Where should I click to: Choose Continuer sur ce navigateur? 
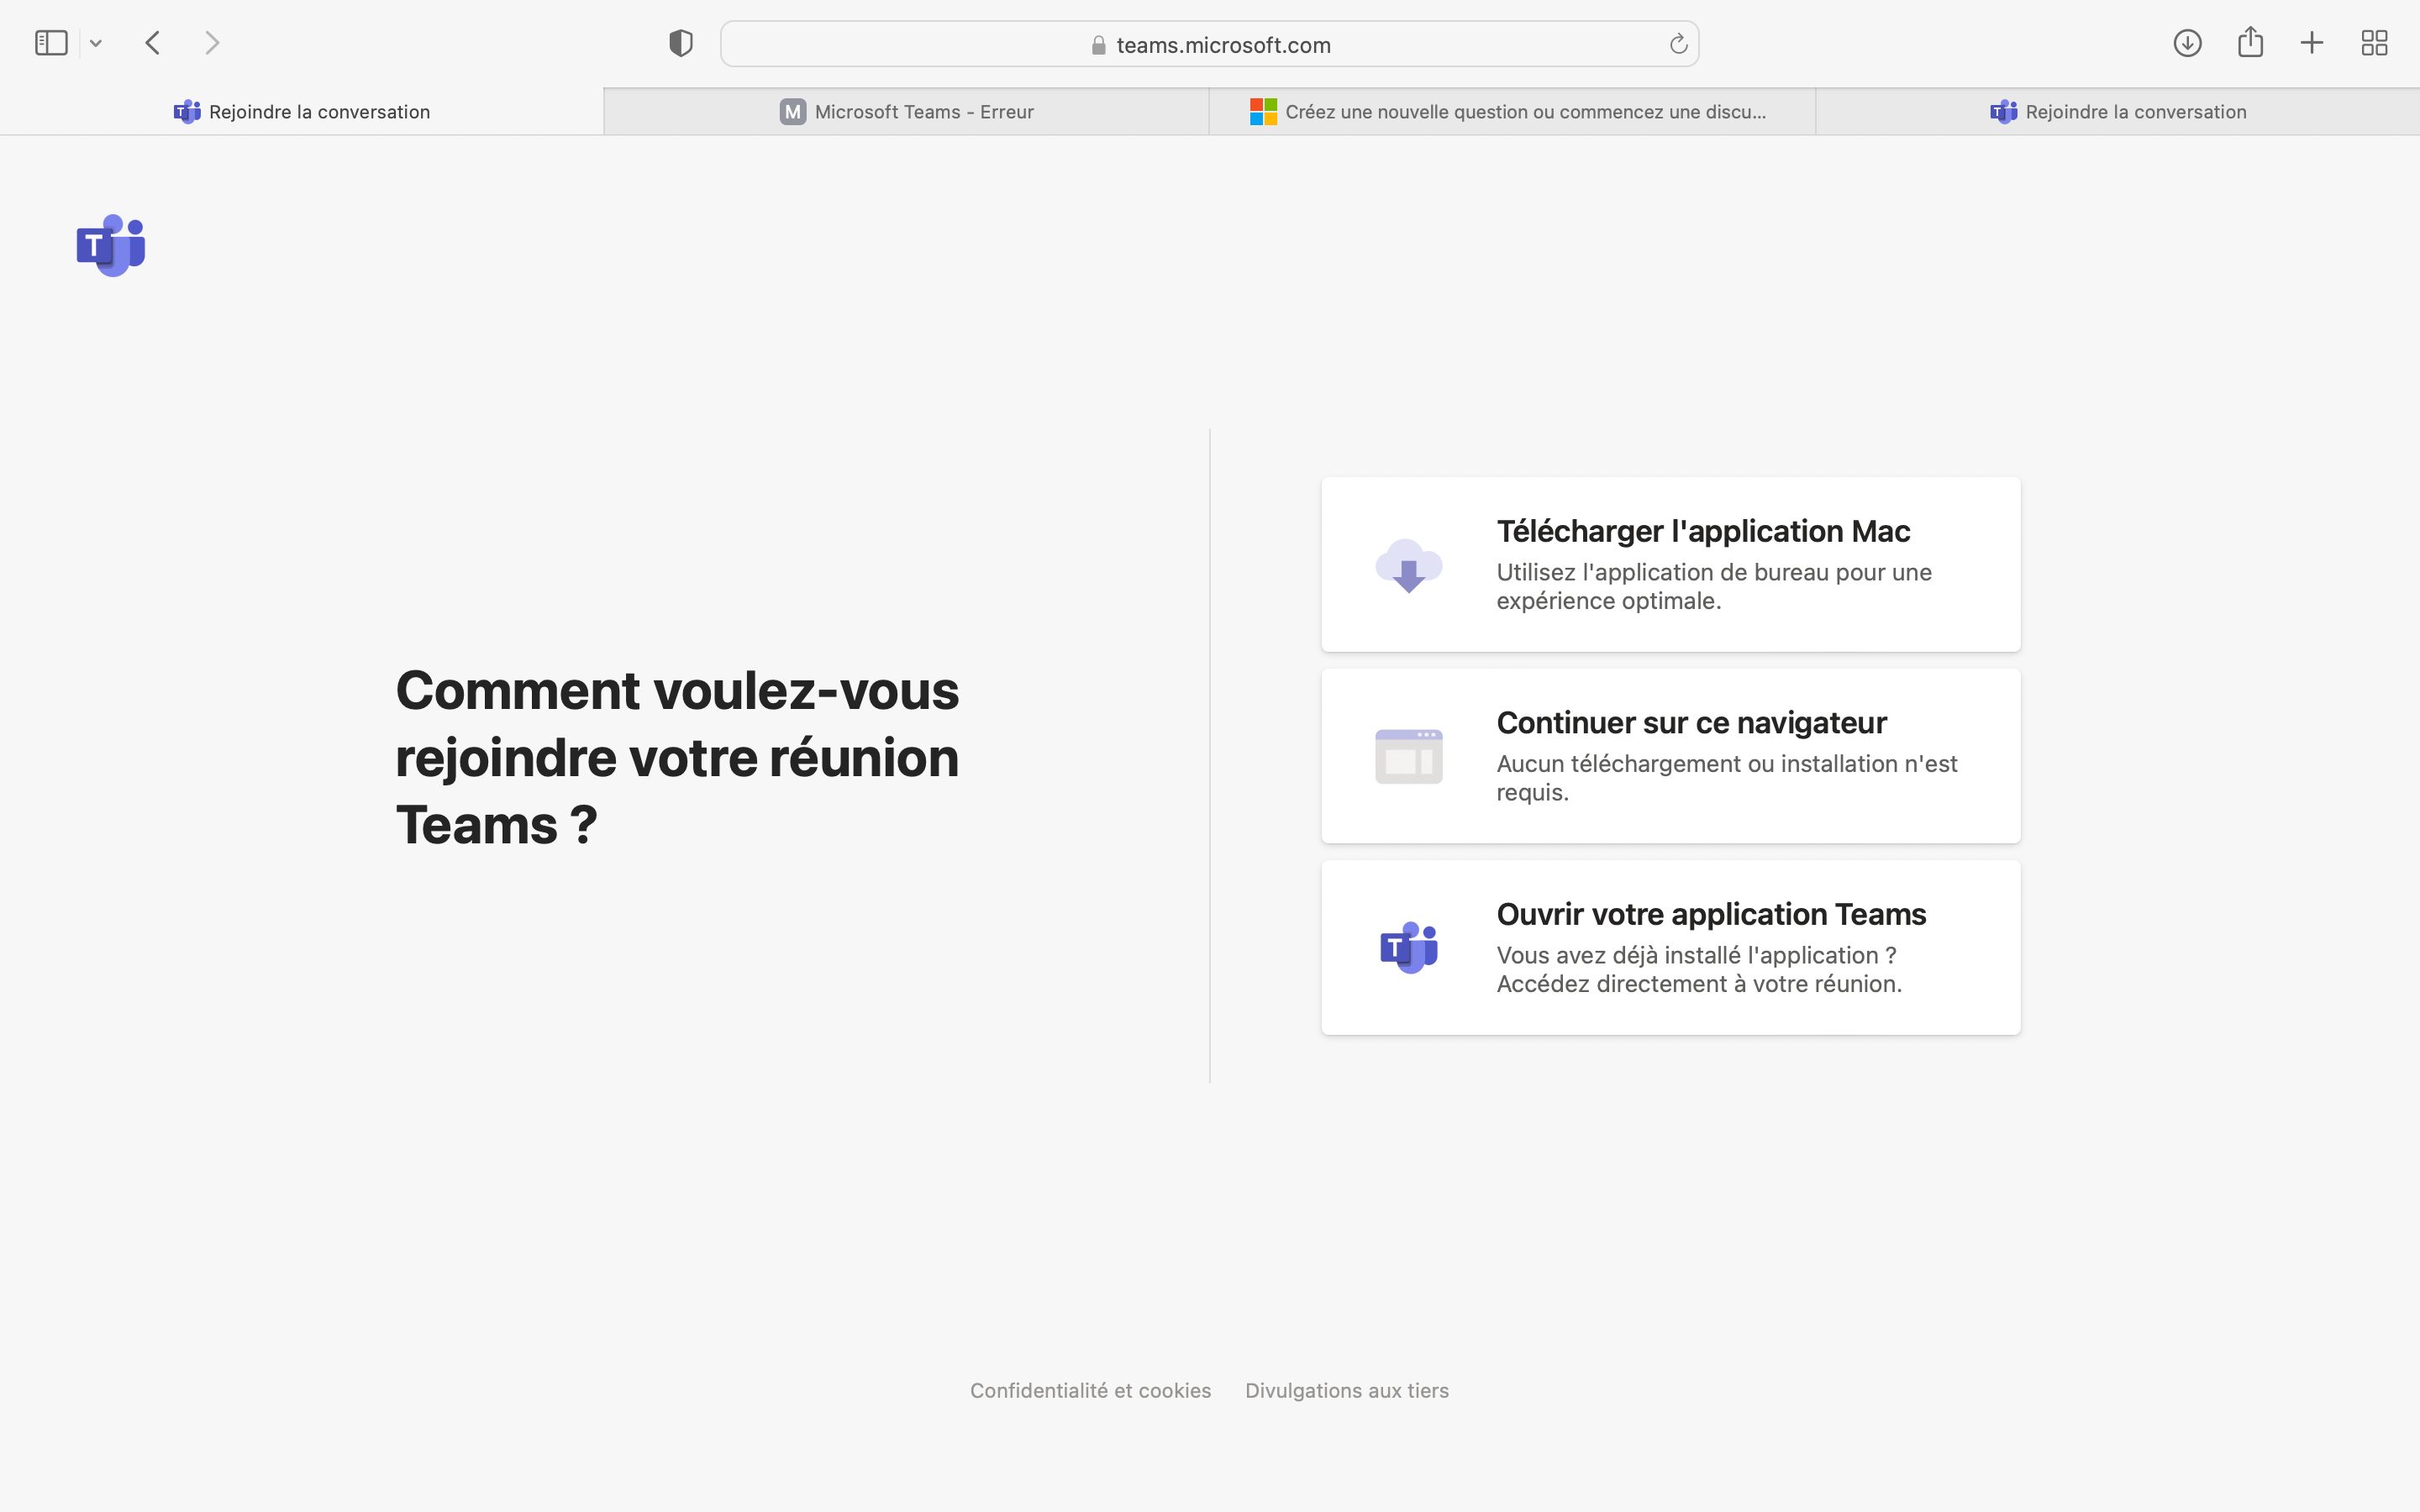(x=1670, y=756)
